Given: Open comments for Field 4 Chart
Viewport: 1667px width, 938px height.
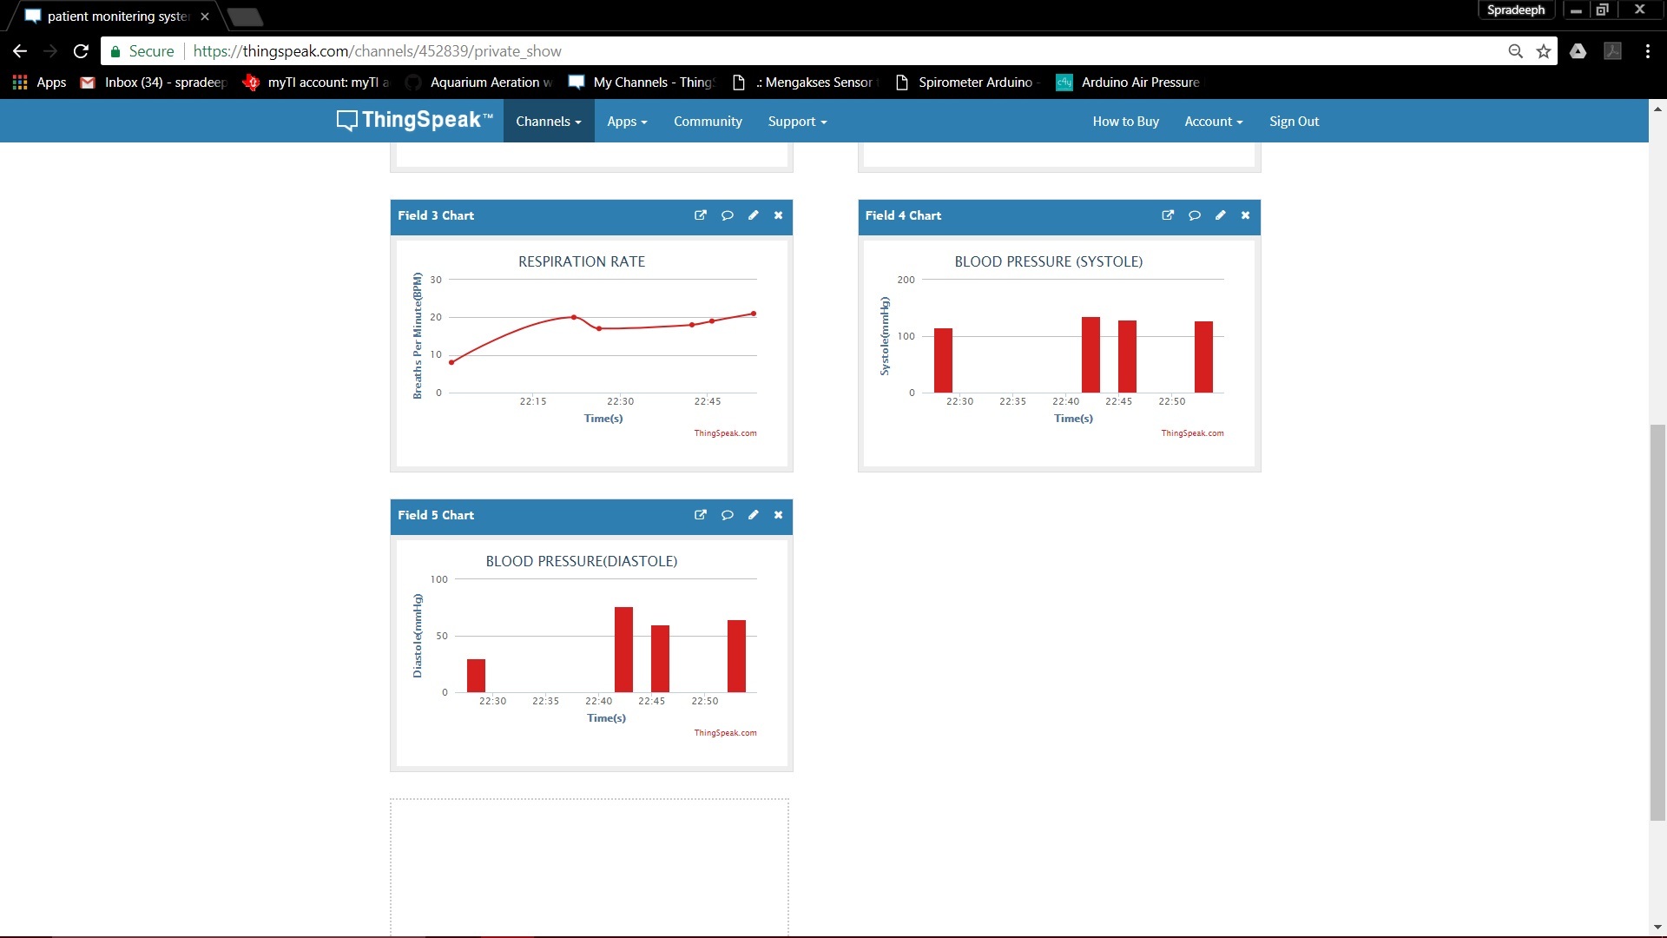Looking at the screenshot, I should tap(1195, 215).
